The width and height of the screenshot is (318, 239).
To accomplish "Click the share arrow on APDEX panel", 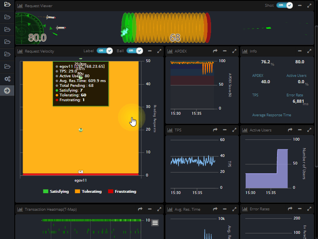I will tap(215, 51).
